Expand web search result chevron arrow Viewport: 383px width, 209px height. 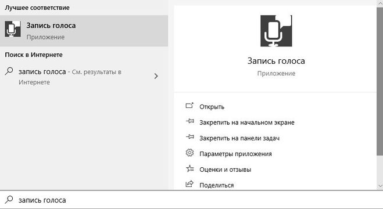pyautogui.click(x=156, y=76)
